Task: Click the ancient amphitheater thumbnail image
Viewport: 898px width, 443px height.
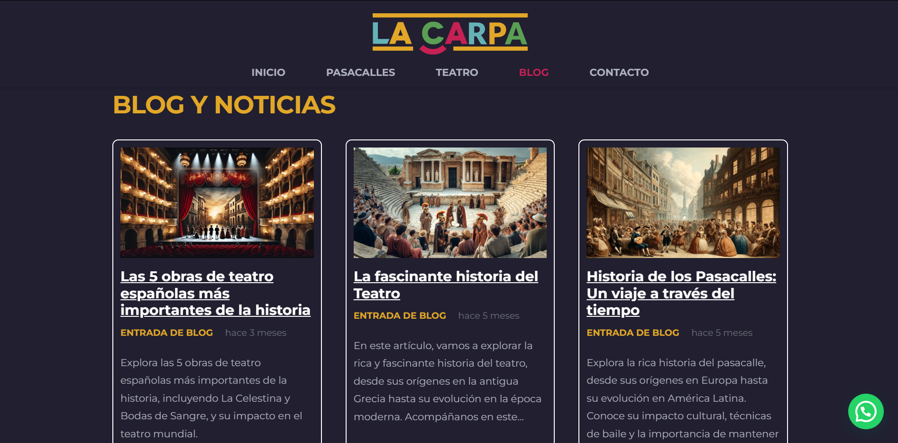Action: pyautogui.click(x=450, y=203)
